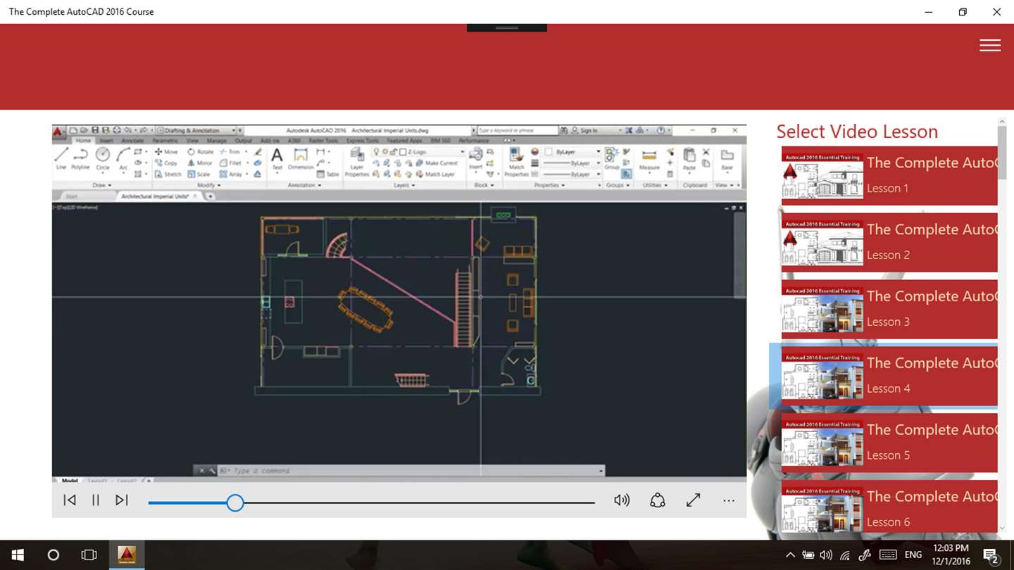Click the grip handle at top center of header
The height and width of the screenshot is (570, 1014).
click(x=507, y=27)
